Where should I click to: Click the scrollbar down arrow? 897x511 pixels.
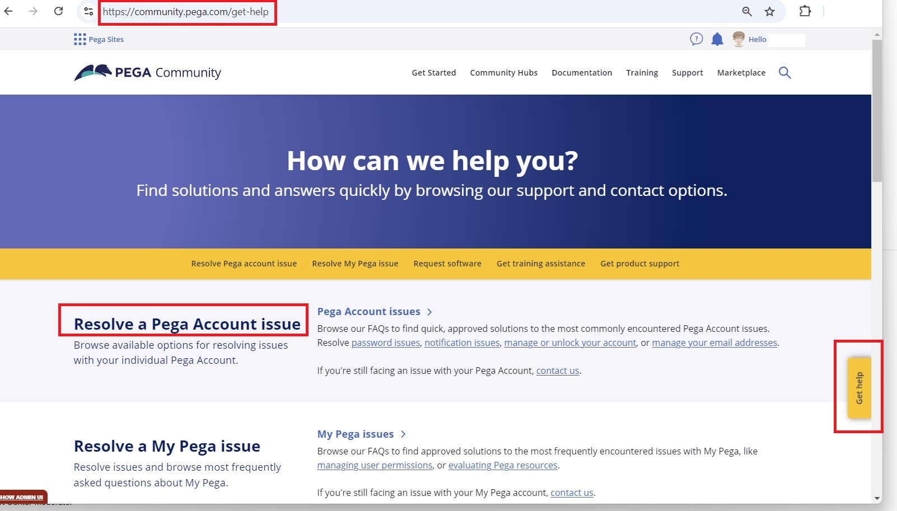(x=877, y=498)
